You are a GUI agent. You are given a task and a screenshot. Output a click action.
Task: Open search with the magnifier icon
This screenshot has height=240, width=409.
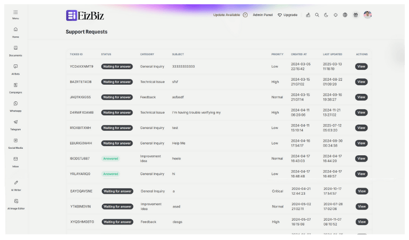tap(317, 15)
